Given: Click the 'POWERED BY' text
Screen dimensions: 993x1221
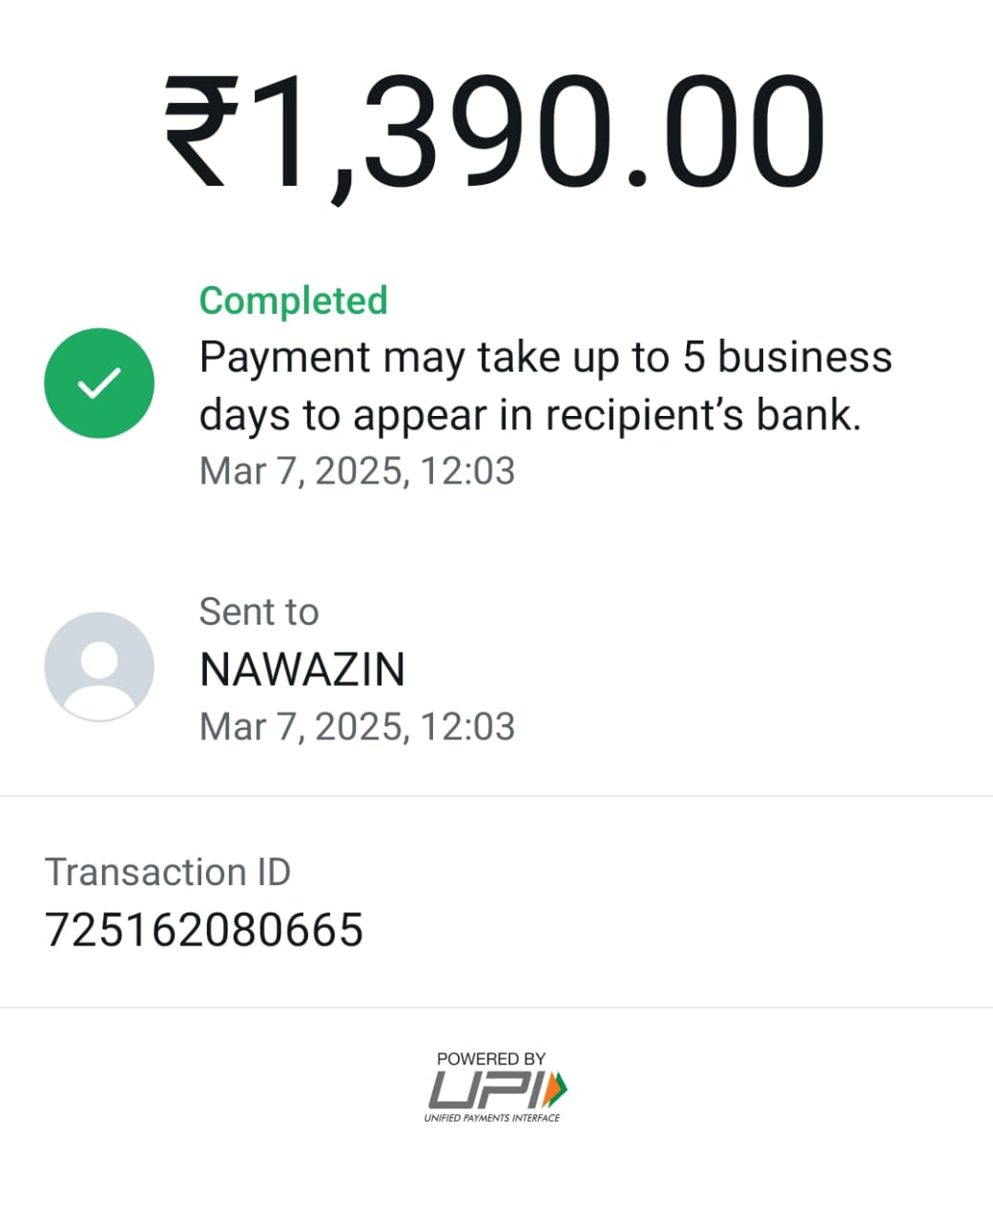Looking at the screenshot, I should tap(491, 1059).
